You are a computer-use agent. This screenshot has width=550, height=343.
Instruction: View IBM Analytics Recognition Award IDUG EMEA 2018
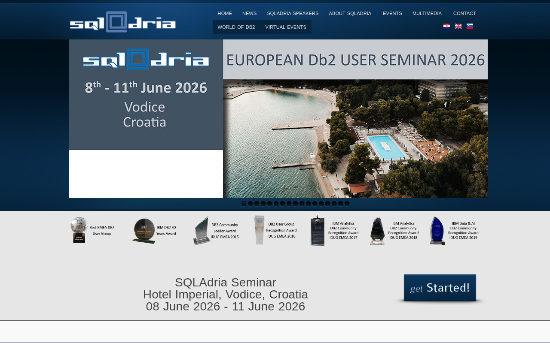[394, 231]
